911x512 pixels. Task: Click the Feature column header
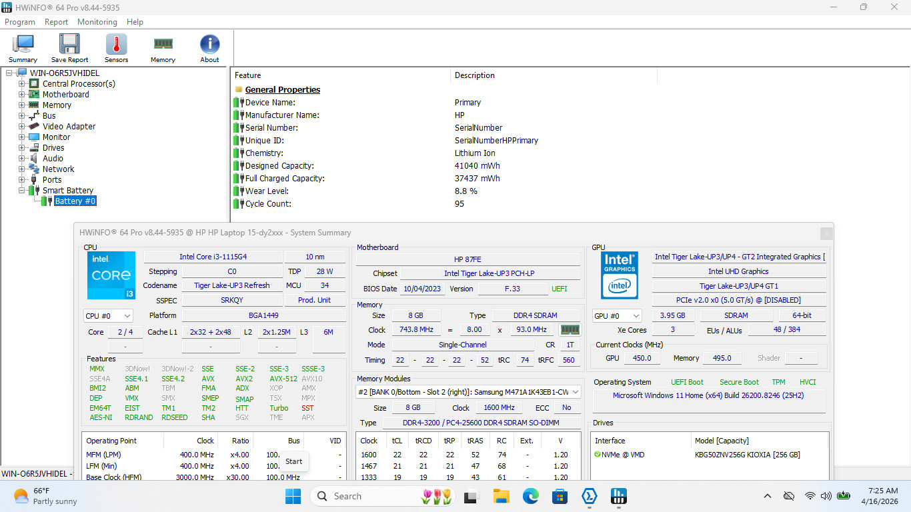click(x=341, y=75)
